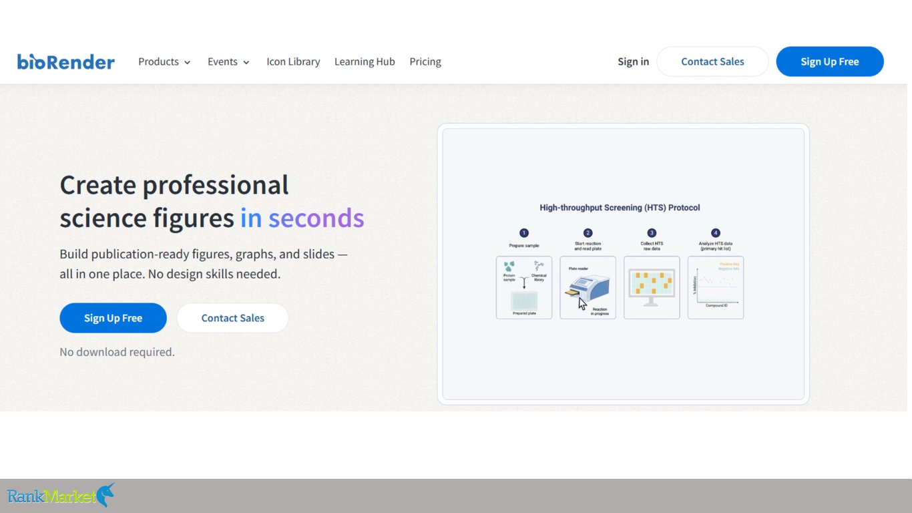
Task: Expand the Products dropdown chevron
Action: click(187, 62)
